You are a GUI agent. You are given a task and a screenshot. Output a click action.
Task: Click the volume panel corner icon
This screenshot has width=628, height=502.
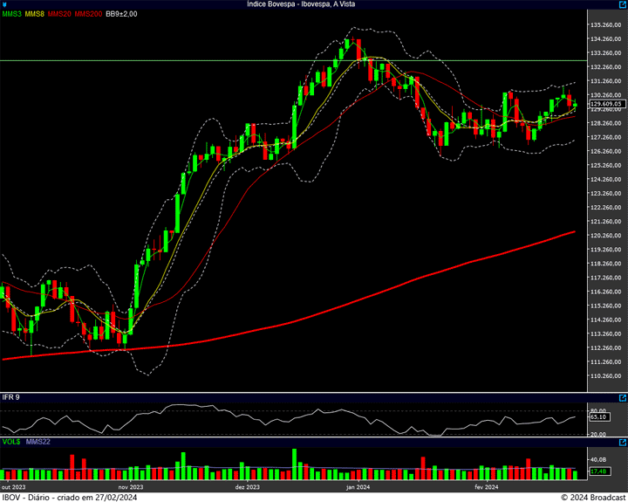click(x=621, y=443)
